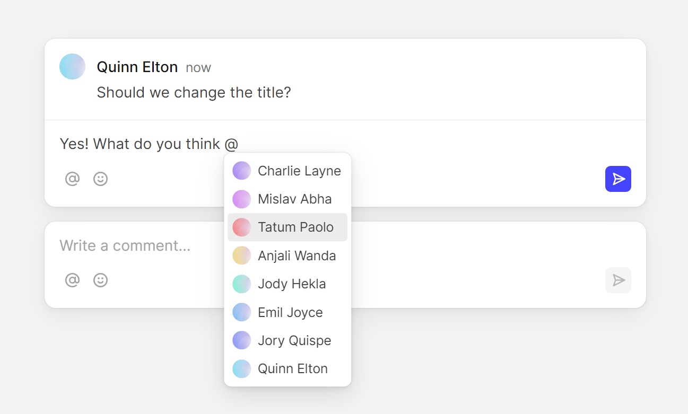Click Quinn Elton's avatar in the comment header
688x414 pixels.
tap(73, 67)
